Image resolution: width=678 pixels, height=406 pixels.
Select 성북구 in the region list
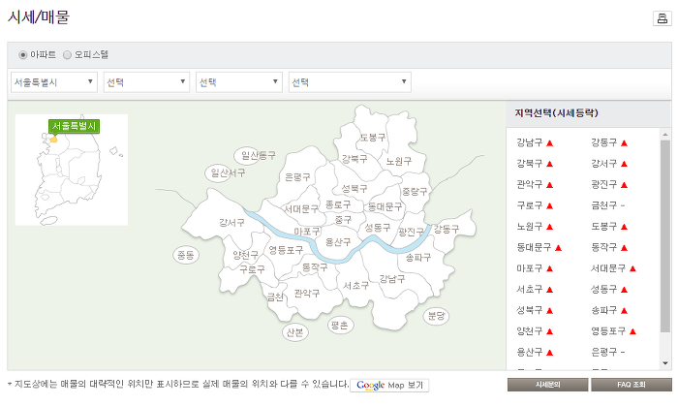click(x=529, y=310)
